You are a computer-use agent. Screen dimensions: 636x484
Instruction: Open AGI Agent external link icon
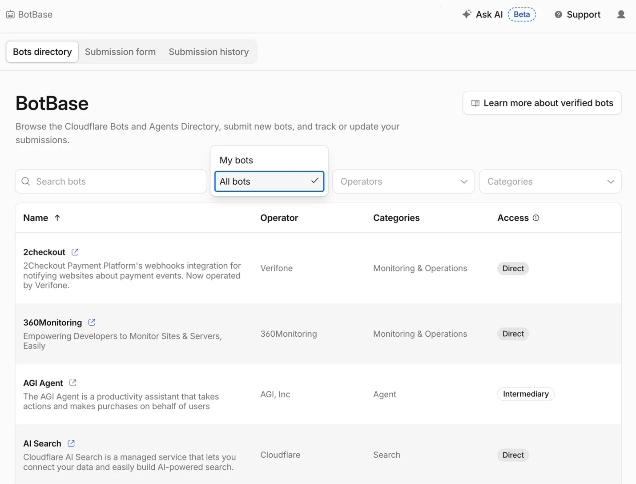[73, 383]
